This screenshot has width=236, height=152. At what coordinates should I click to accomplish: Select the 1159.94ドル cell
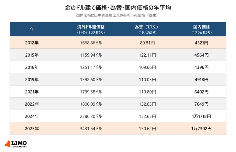[91, 55]
